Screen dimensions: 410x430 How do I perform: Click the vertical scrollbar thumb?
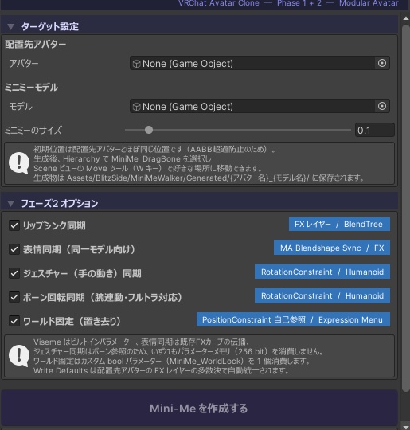coord(406,209)
